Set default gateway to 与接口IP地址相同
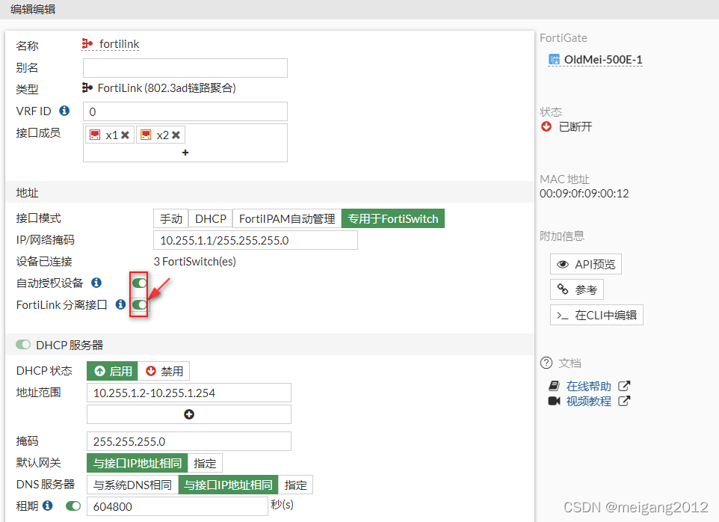The image size is (719, 522). (x=137, y=463)
